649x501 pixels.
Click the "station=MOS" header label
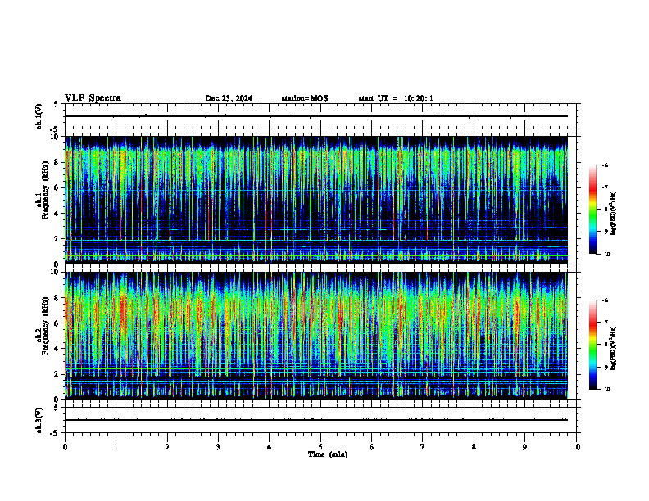click(x=305, y=98)
